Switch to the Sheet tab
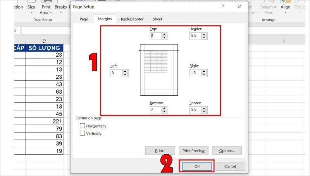The height and width of the screenshot is (176, 310). point(157,19)
